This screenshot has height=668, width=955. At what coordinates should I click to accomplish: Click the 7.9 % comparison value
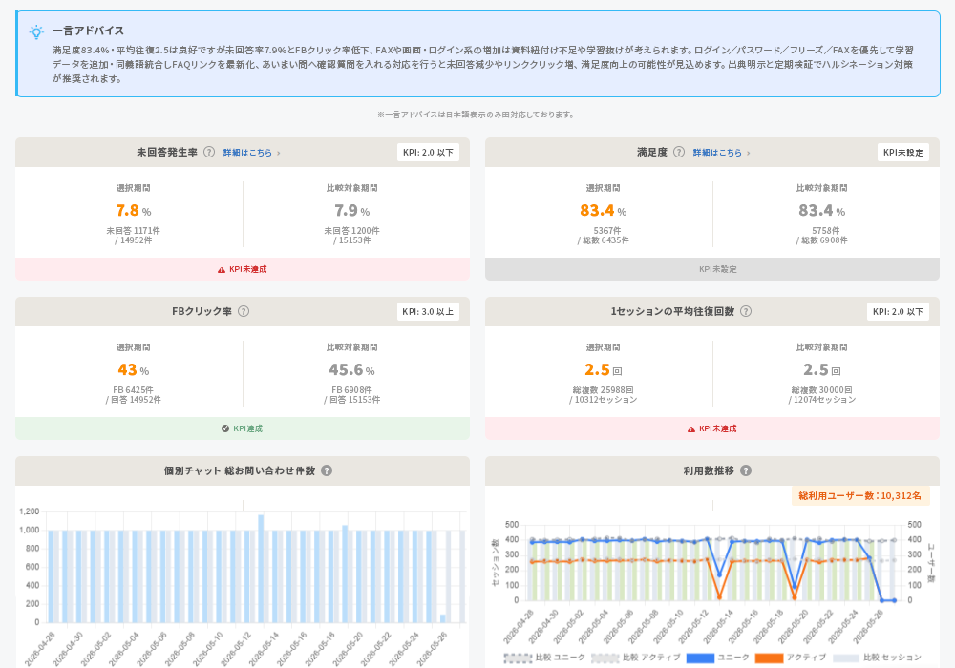[x=352, y=211]
